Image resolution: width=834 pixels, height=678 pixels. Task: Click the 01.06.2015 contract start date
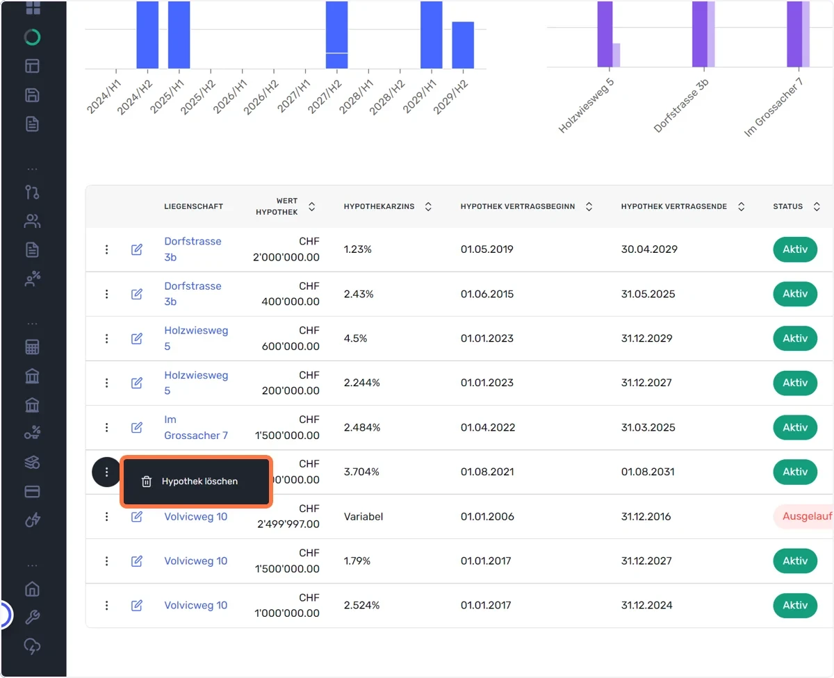[x=487, y=294]
